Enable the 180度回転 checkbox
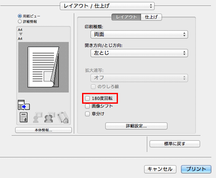216x178 pixels. (x=87, y=99)
